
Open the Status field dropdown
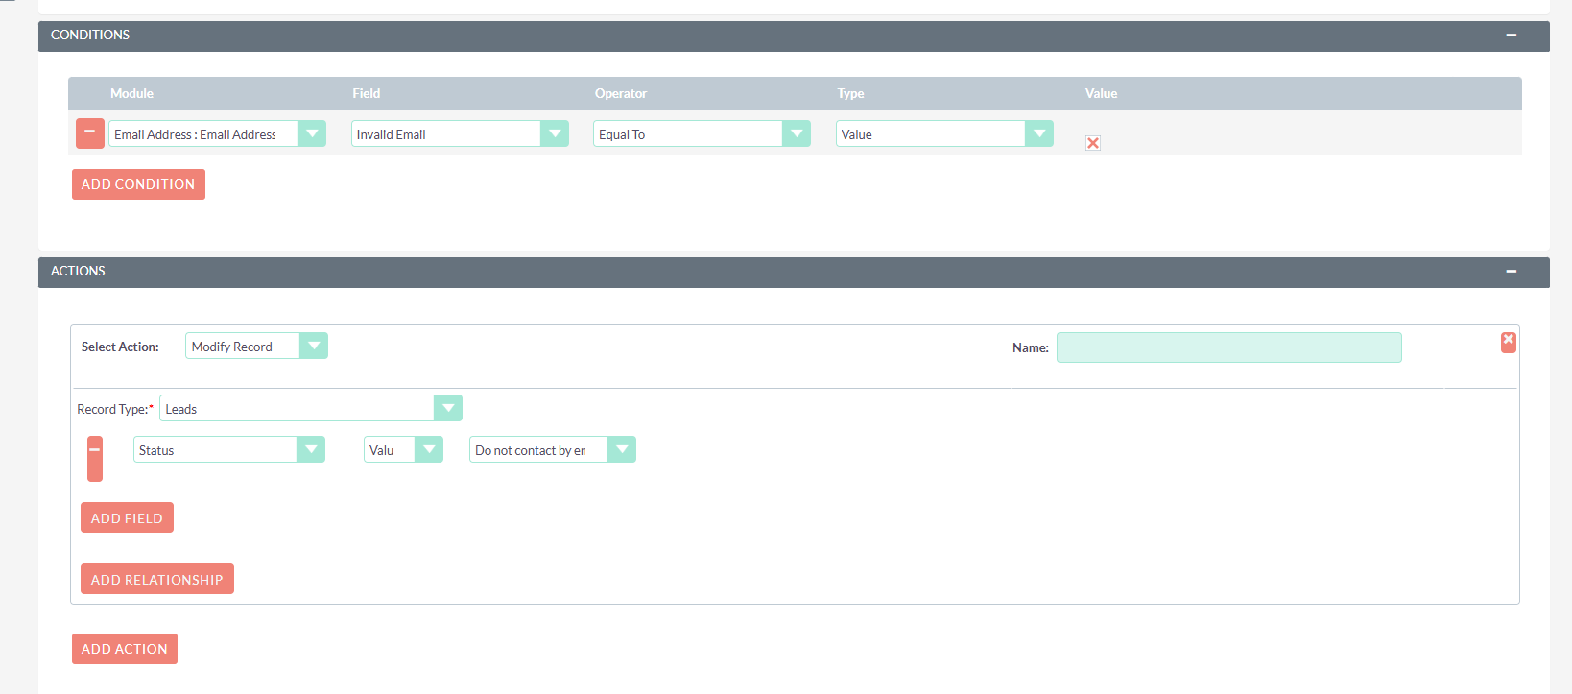click(228, 450)
